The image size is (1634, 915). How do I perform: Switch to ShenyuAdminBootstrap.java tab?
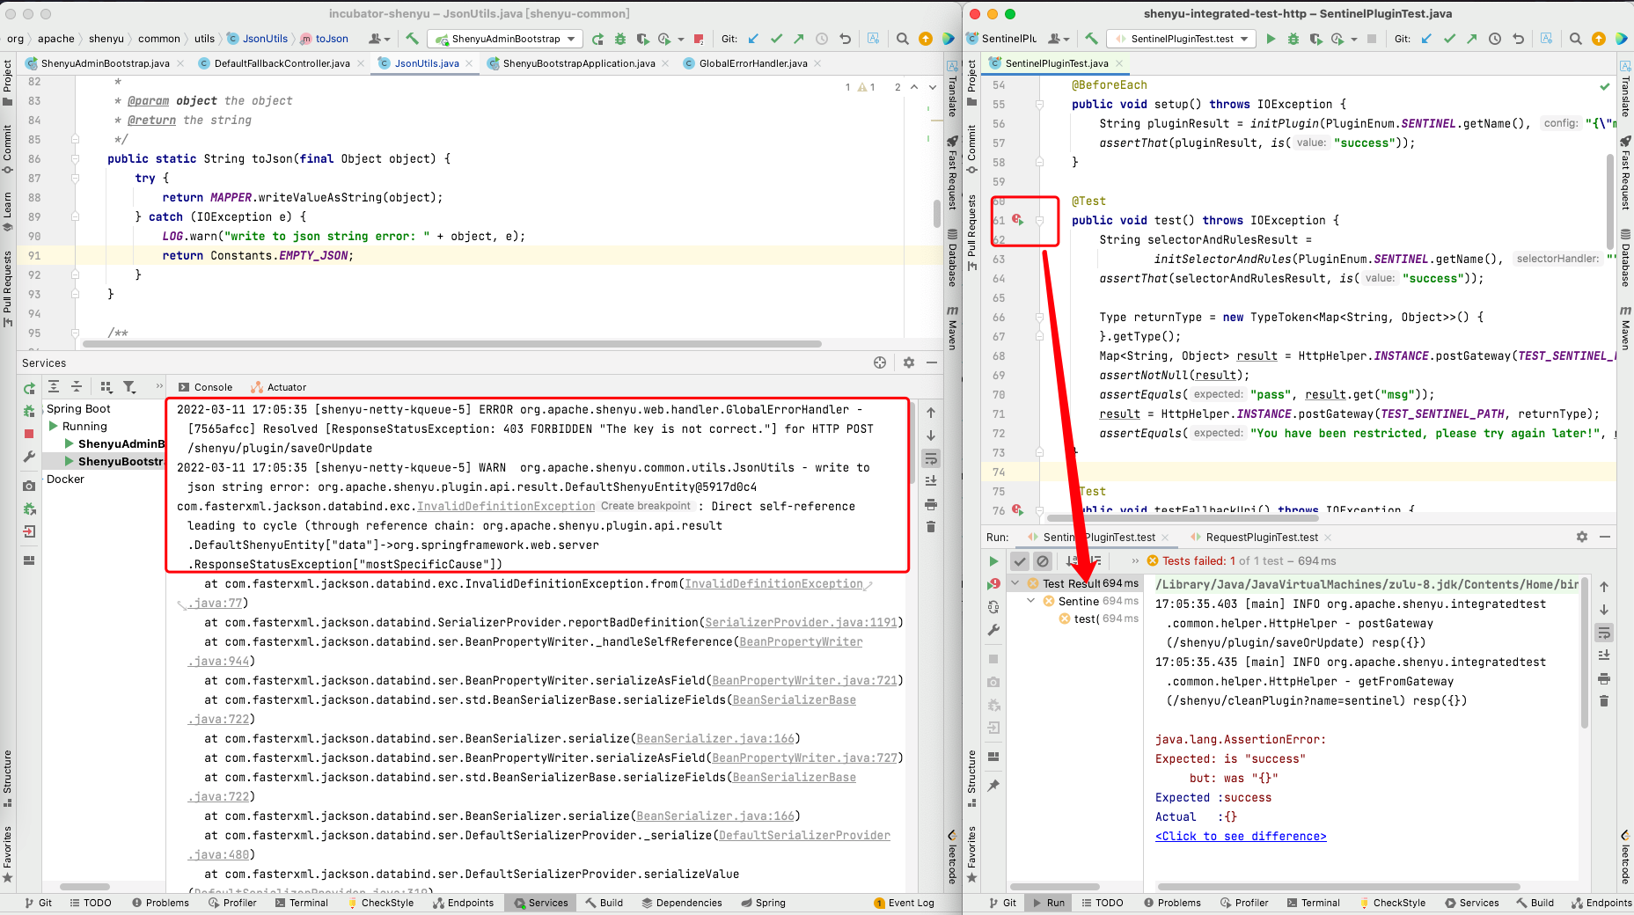pos(105,63)
